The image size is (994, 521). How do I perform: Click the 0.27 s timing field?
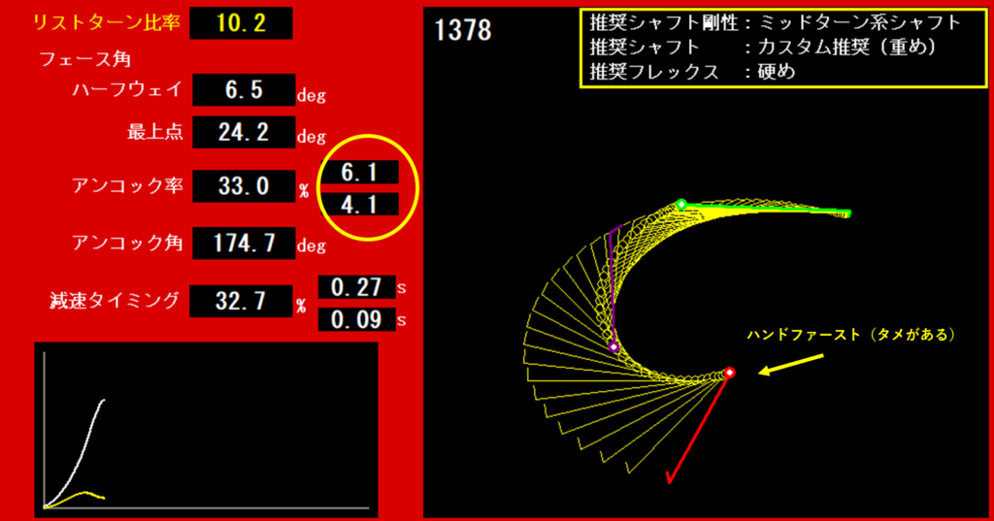click(x=356, y=287)
